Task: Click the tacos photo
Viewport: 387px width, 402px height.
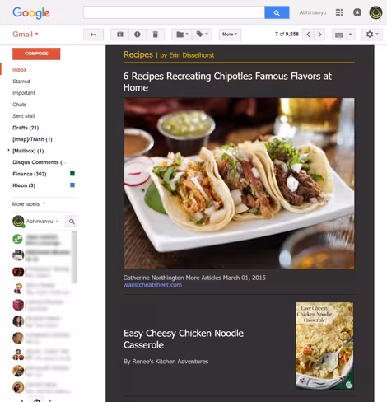Action: click(x=239, y=183)
